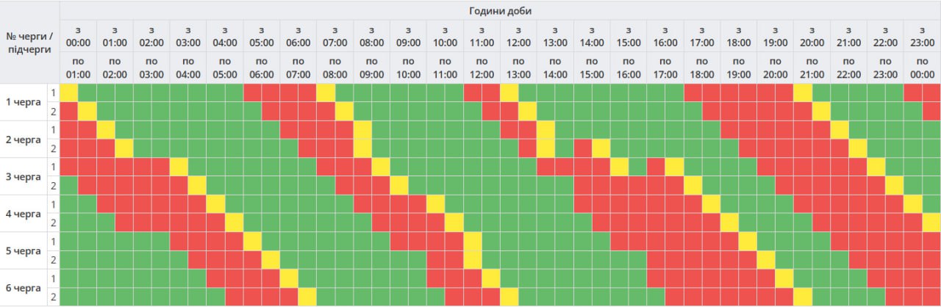The height and width of the screenshot is (307, 941).
Task: Click the 'Години доби' header cell
Action: click(500, 10)
